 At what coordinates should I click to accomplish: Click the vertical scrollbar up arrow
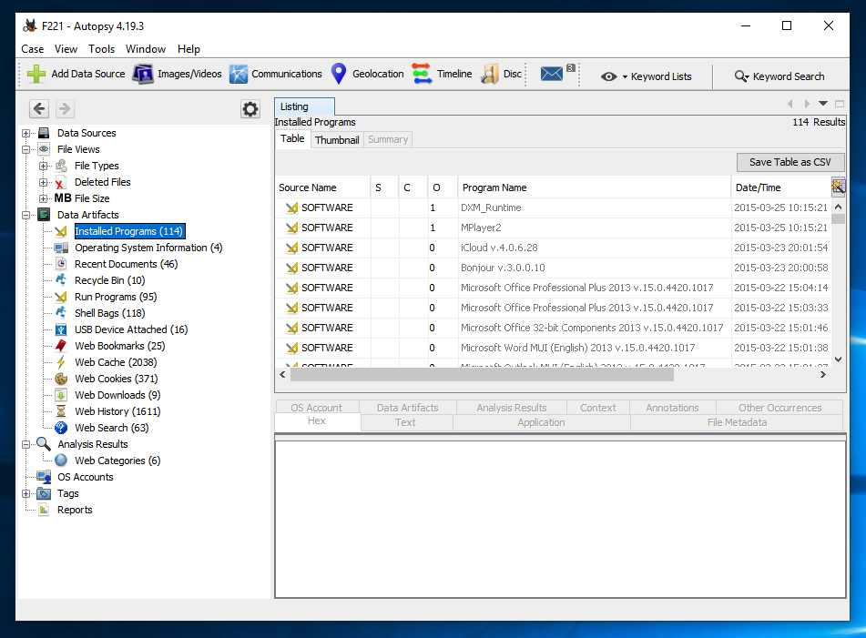838,207
